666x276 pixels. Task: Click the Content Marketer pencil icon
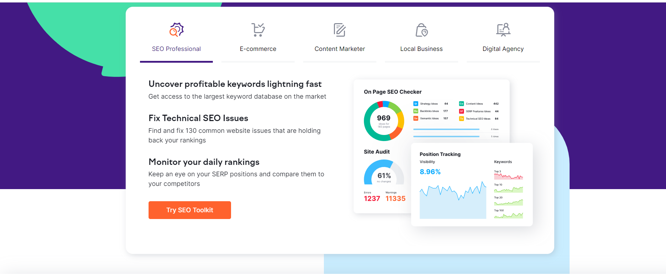(x=340, y=30)
